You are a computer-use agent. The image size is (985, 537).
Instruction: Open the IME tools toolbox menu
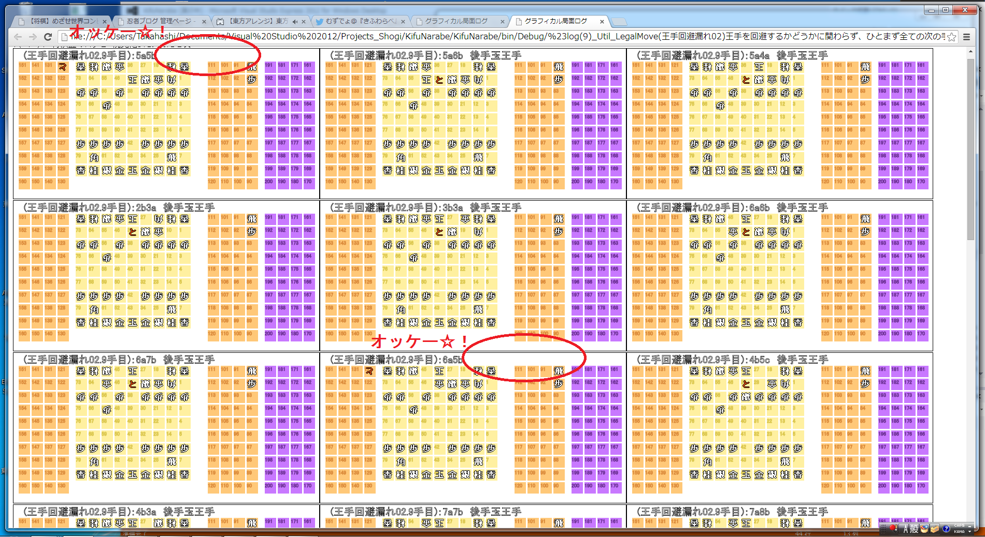tap(935, 529)
